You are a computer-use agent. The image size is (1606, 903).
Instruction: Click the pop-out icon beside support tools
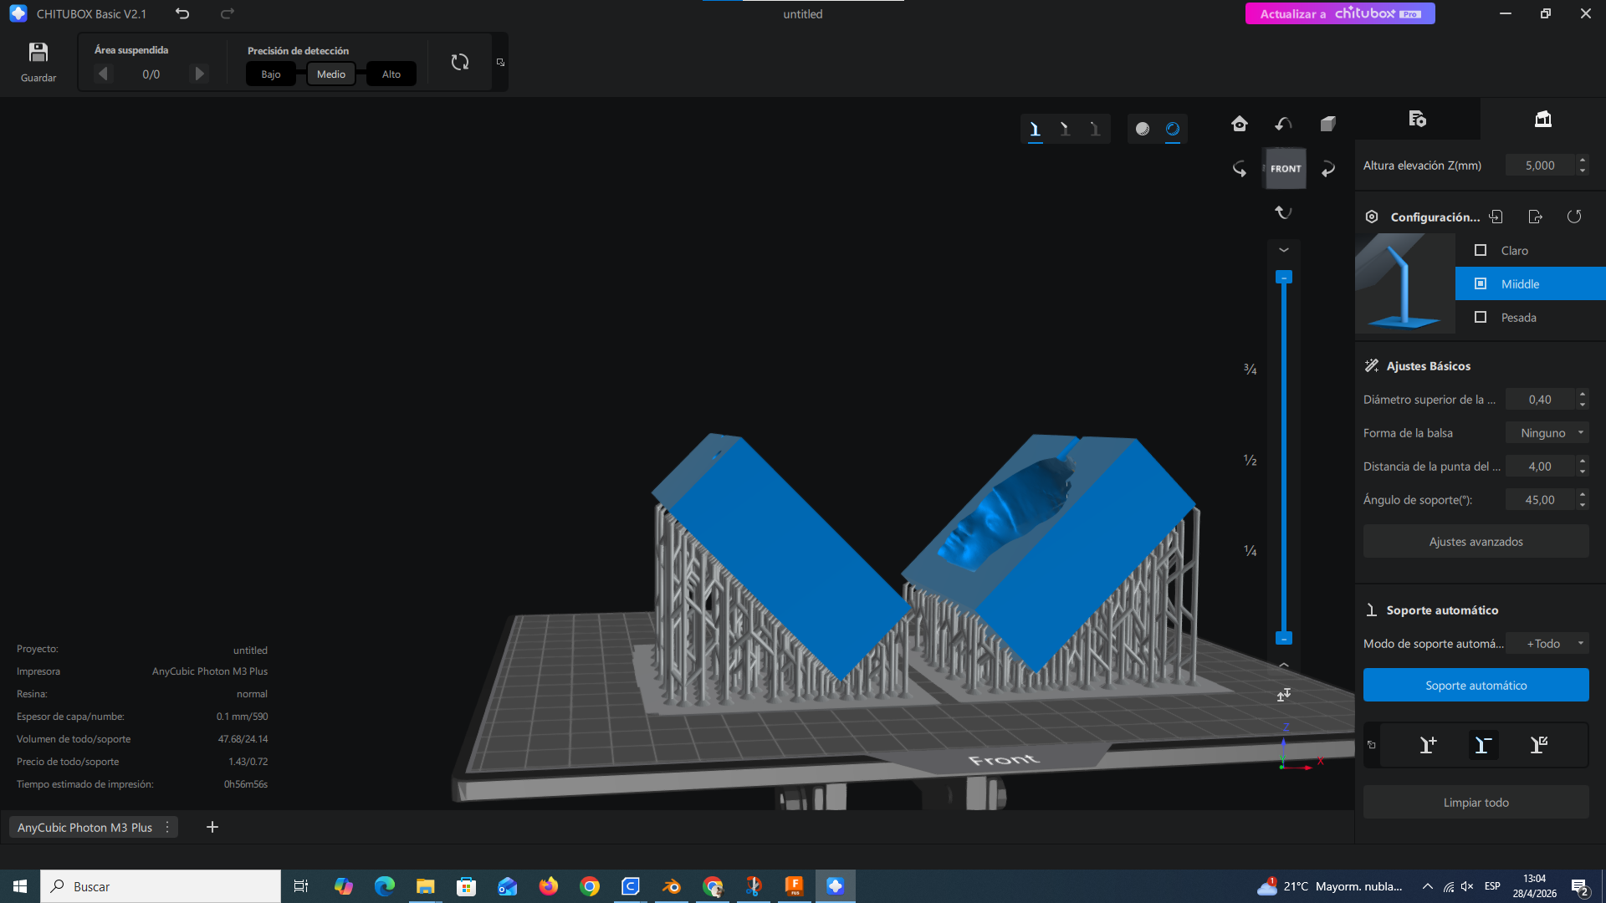[x=1372, y=745]
